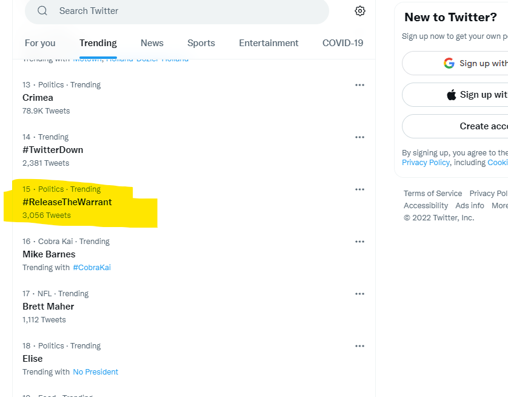The image size is (508, 397).
Task: Open more options for Mike Barnes trend
Action: tap(359, 242)
